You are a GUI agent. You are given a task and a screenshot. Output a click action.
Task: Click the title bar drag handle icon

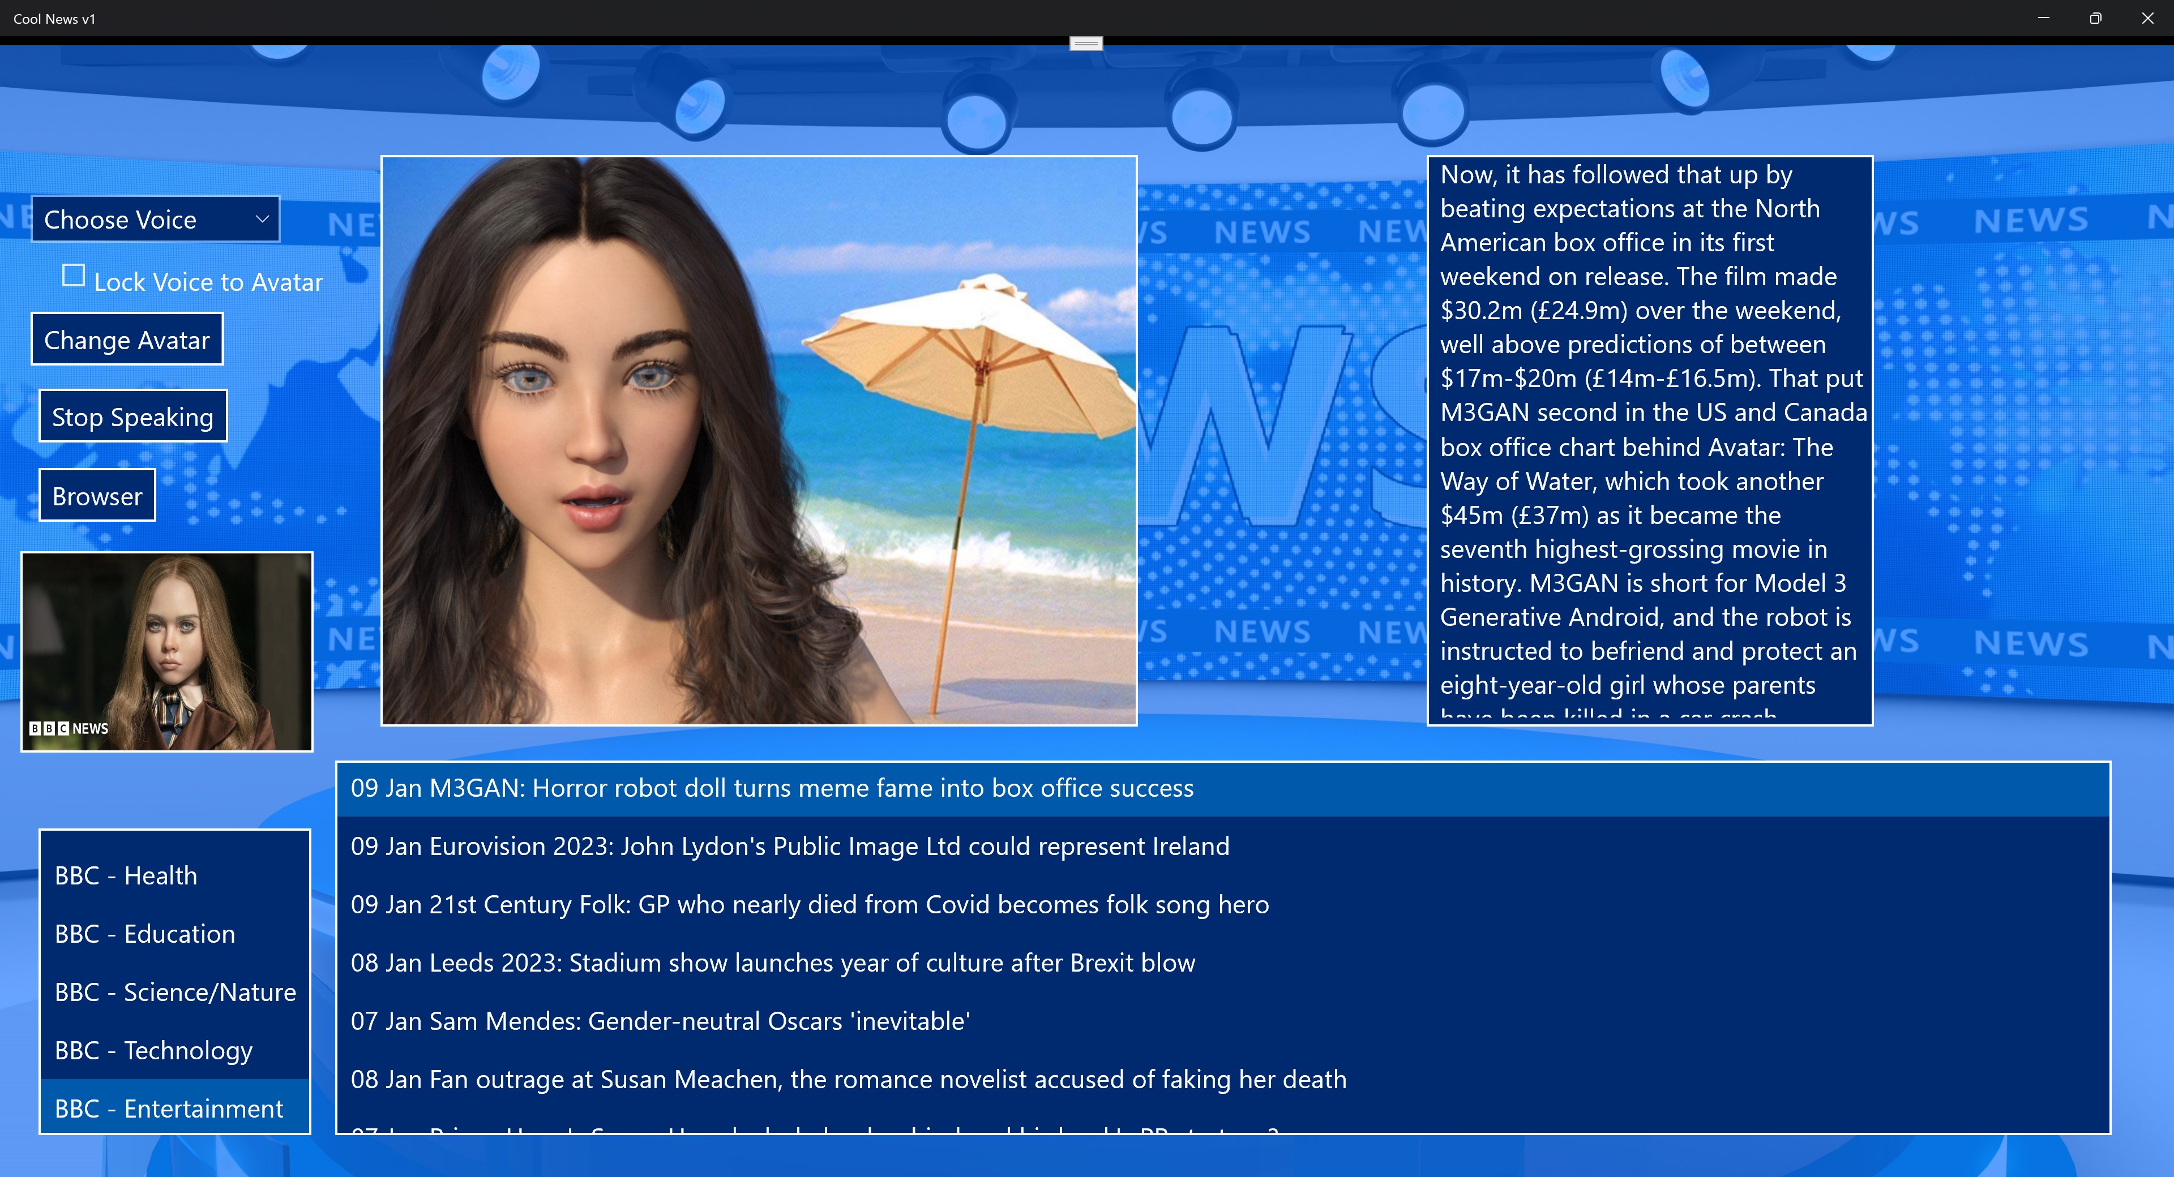point(1086,43)
